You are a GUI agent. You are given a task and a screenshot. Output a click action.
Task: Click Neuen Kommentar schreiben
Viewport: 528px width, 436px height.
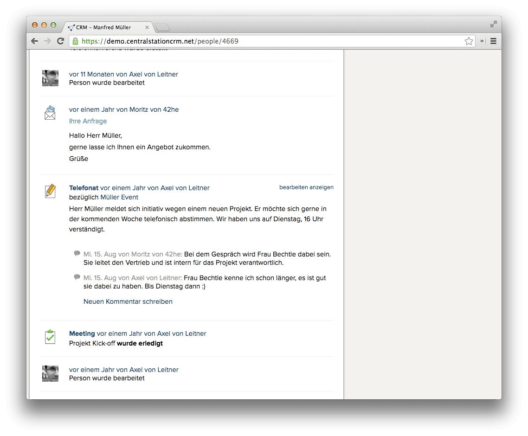[x=128, y=301]
